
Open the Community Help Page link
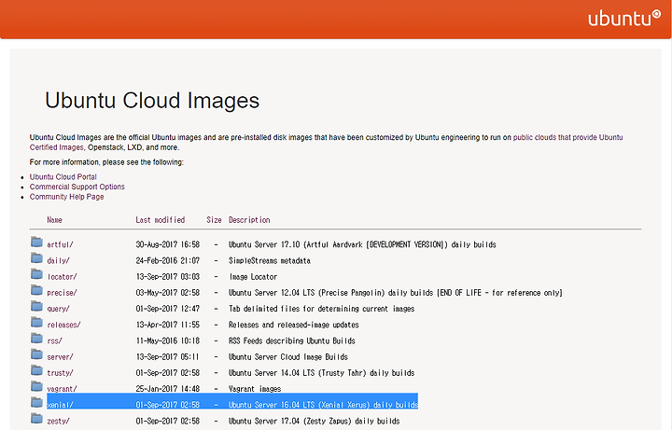pyautogui.click(x=67, y=197)
